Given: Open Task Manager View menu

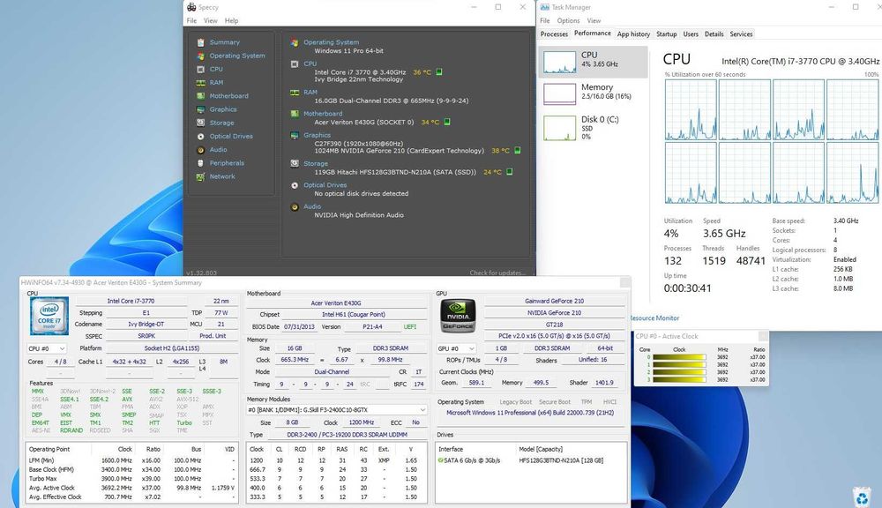Looking at the screenshot, I should 594,21.
